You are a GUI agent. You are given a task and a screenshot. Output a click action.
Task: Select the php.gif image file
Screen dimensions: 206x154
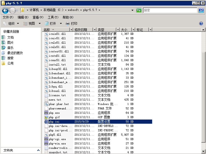click(x=54, y=117)
